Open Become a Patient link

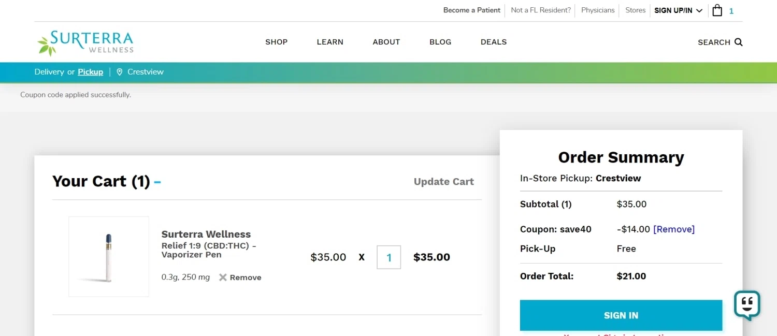(x=471, y=10)
